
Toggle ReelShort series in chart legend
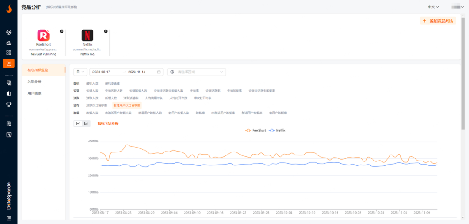click(x=256, y=130)
